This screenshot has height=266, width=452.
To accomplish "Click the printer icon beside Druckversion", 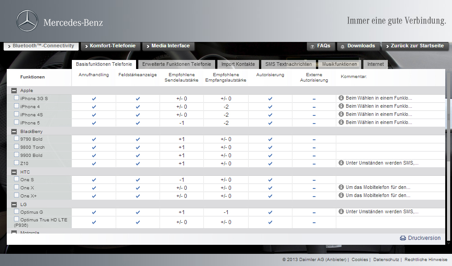I will (403, 238).
